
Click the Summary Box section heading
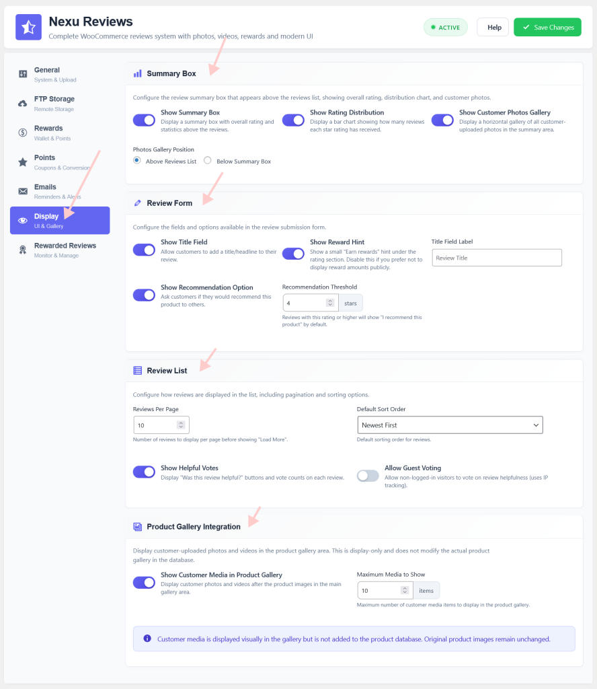171,73
